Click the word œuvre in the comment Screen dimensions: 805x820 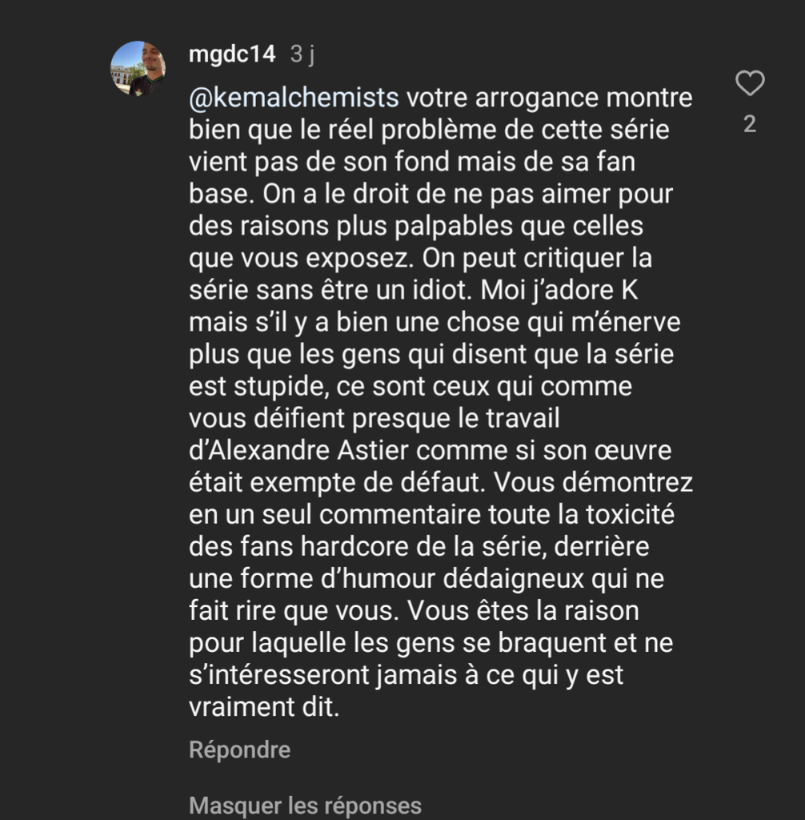tap(634, 451)
